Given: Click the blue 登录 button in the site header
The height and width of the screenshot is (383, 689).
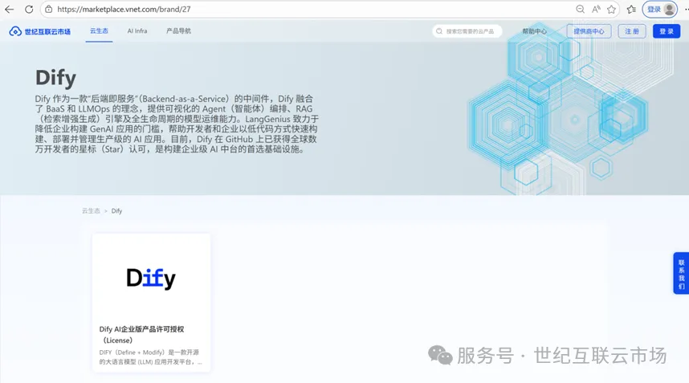Looking at the screenshot, I should click(x=666, y=31).
